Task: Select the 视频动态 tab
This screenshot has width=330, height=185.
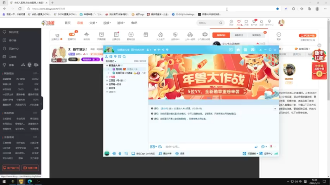Action: point(256,35)
